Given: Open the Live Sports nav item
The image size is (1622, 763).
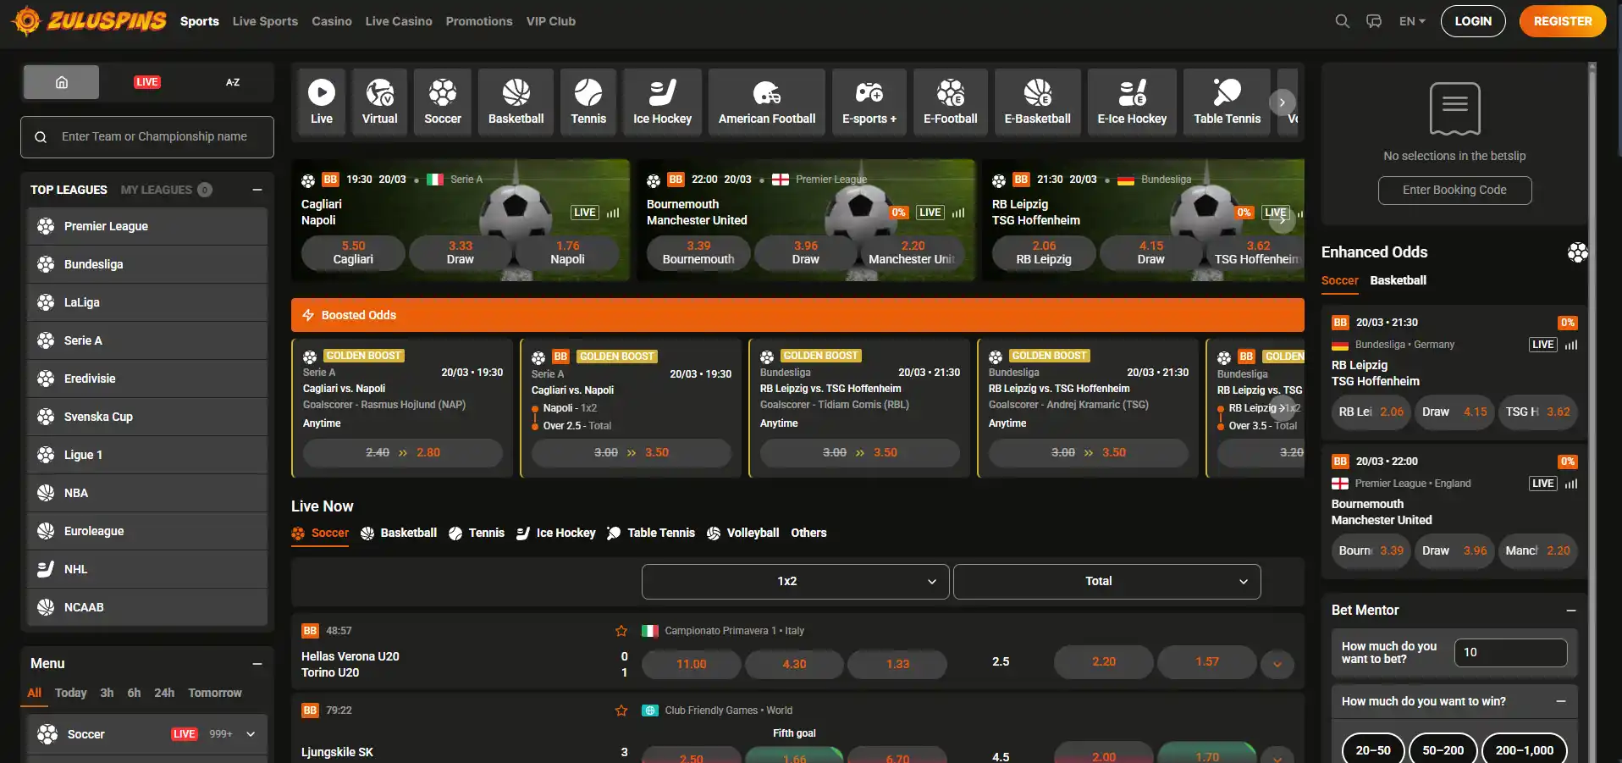Looking at the screenshot, I should point(265,21).
